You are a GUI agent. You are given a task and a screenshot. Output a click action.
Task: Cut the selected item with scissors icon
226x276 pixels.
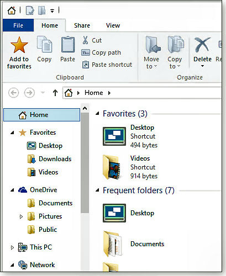pos(85,40)
